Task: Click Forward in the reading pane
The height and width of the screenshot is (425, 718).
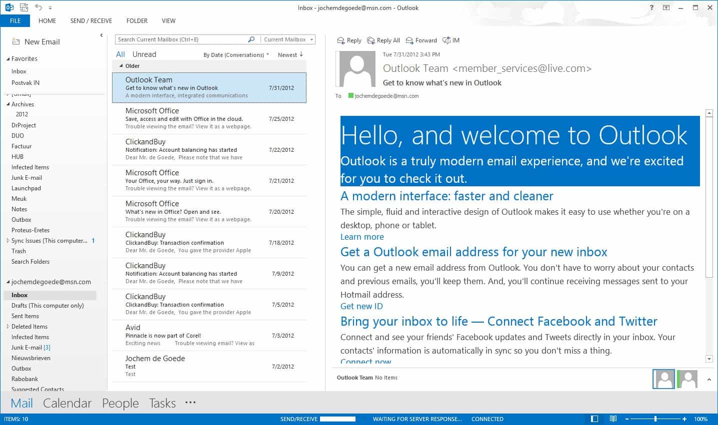Action: pyautogui.click(x=421, y=40)
